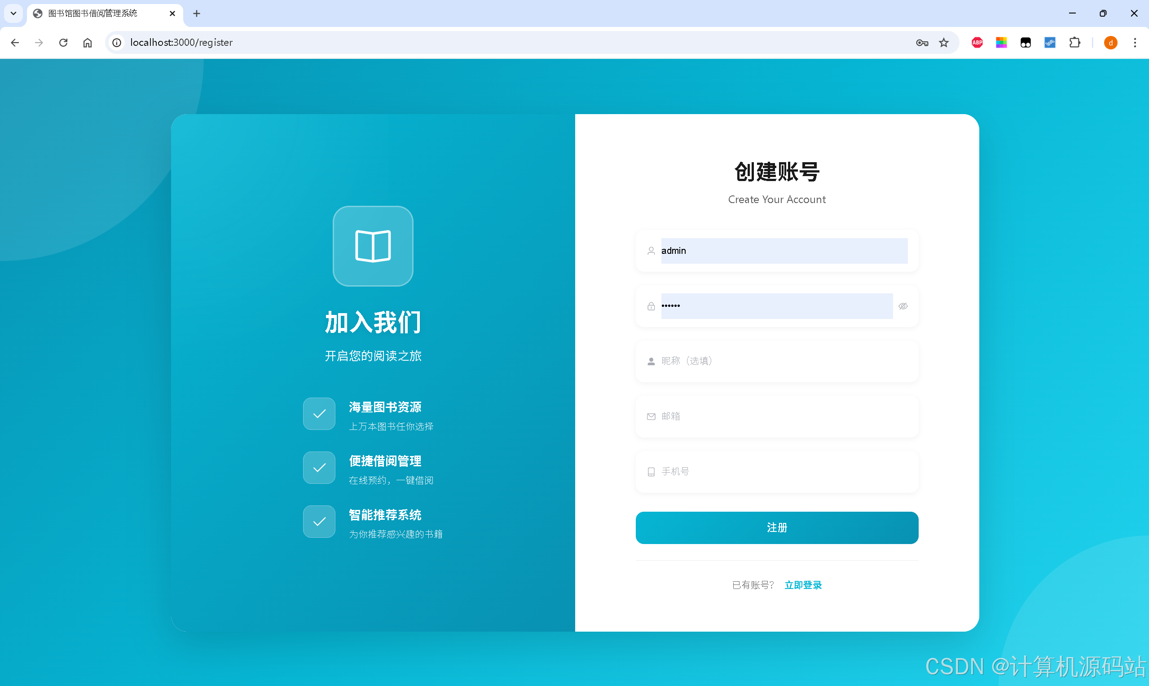1149x686 pixels.
Task: Open the blue waveform extension icon
Action: coord(1050,43)
